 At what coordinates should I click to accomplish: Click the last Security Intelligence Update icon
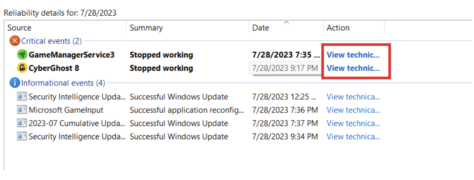pyautogui.click(x=22, y=136)
